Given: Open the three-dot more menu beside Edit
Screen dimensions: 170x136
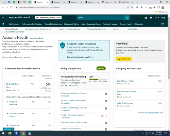Looking at the screenshot, I should click(155, 24).
